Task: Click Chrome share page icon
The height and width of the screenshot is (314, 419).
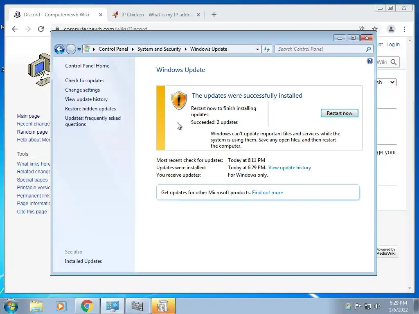Action: 362,29
